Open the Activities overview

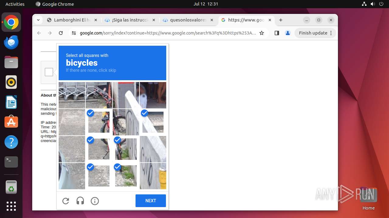[x=15, y=4]
